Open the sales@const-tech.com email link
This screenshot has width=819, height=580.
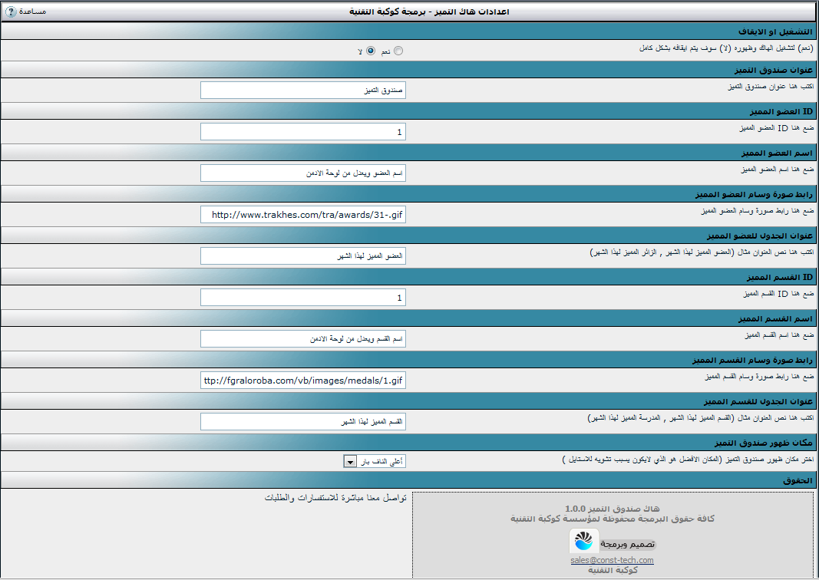[x=612, y=560]
